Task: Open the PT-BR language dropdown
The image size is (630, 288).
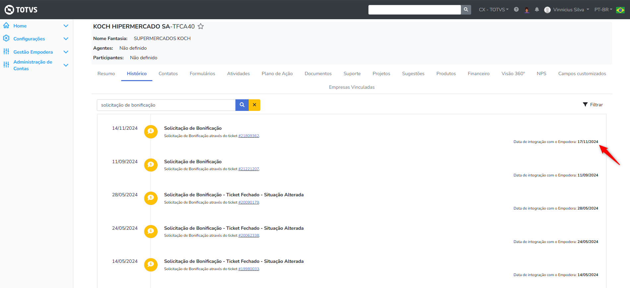Action: 603,10
